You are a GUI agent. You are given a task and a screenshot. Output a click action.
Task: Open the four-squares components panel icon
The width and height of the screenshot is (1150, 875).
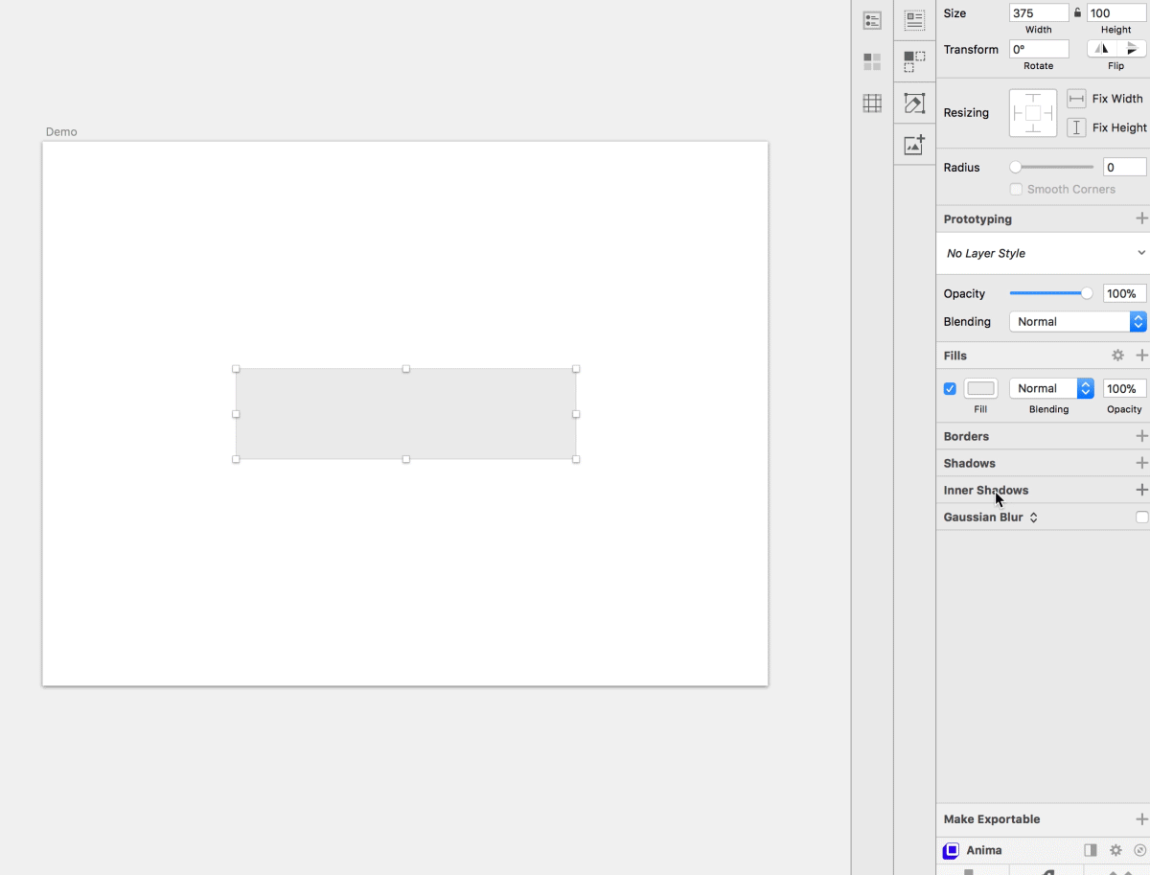click(872, 61)
